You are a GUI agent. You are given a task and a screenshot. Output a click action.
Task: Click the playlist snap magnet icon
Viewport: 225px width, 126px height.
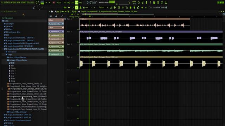click(52, 12)
